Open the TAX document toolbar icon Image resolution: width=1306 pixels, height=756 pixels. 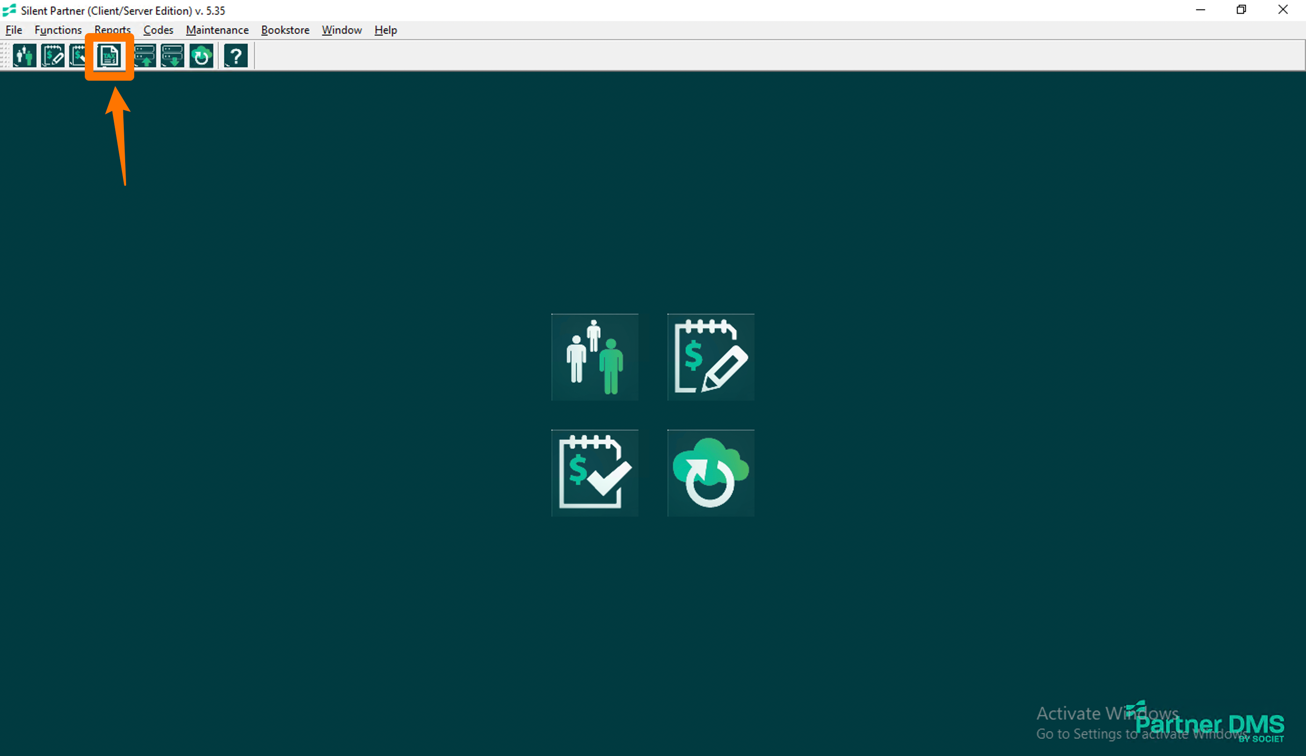pyautogui.click(x=109, y=56)
